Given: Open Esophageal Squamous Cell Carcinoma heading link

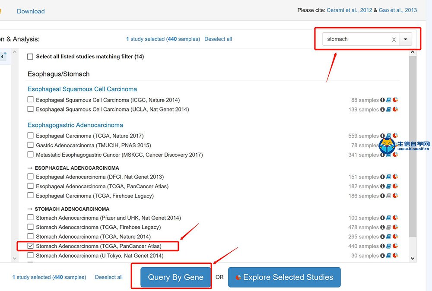Looking at the screenshot, I should [x=82, y=89].
